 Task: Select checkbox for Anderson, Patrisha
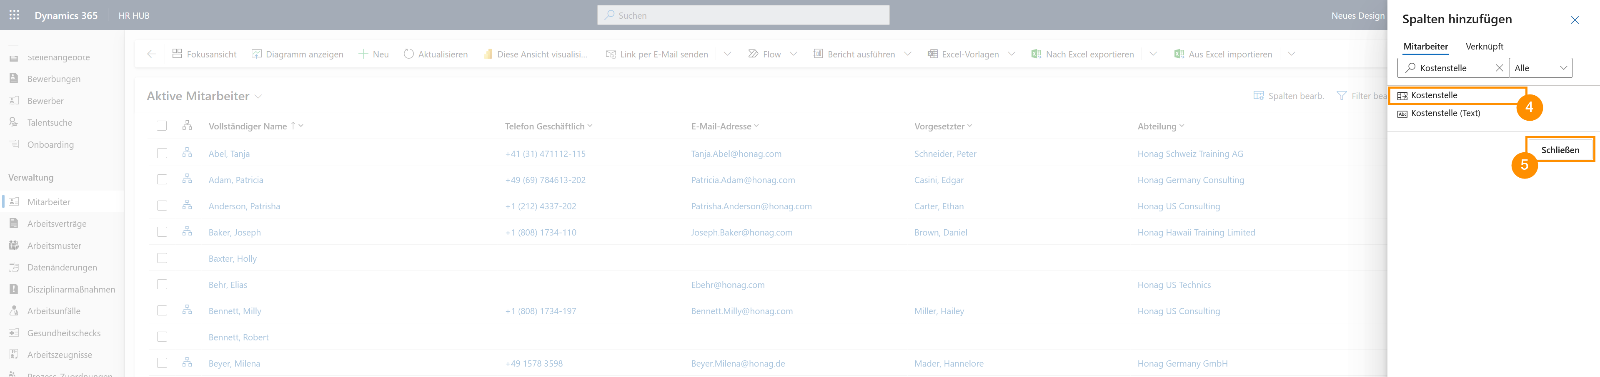coord(162,205)
